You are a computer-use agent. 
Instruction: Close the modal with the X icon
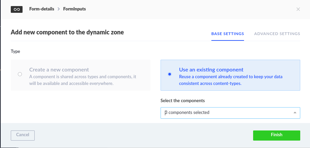(x=298, y=9)
